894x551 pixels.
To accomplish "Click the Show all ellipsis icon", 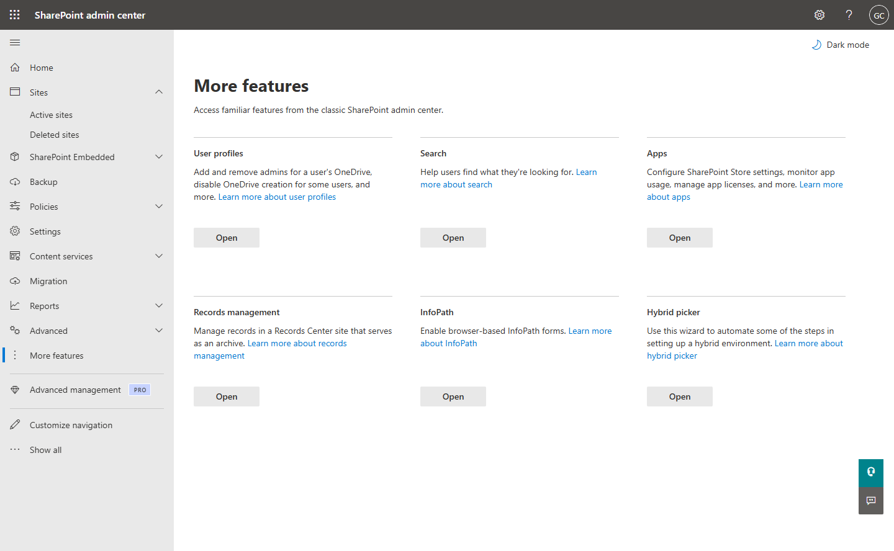I will pyautogui.click(x=15, y=449).
